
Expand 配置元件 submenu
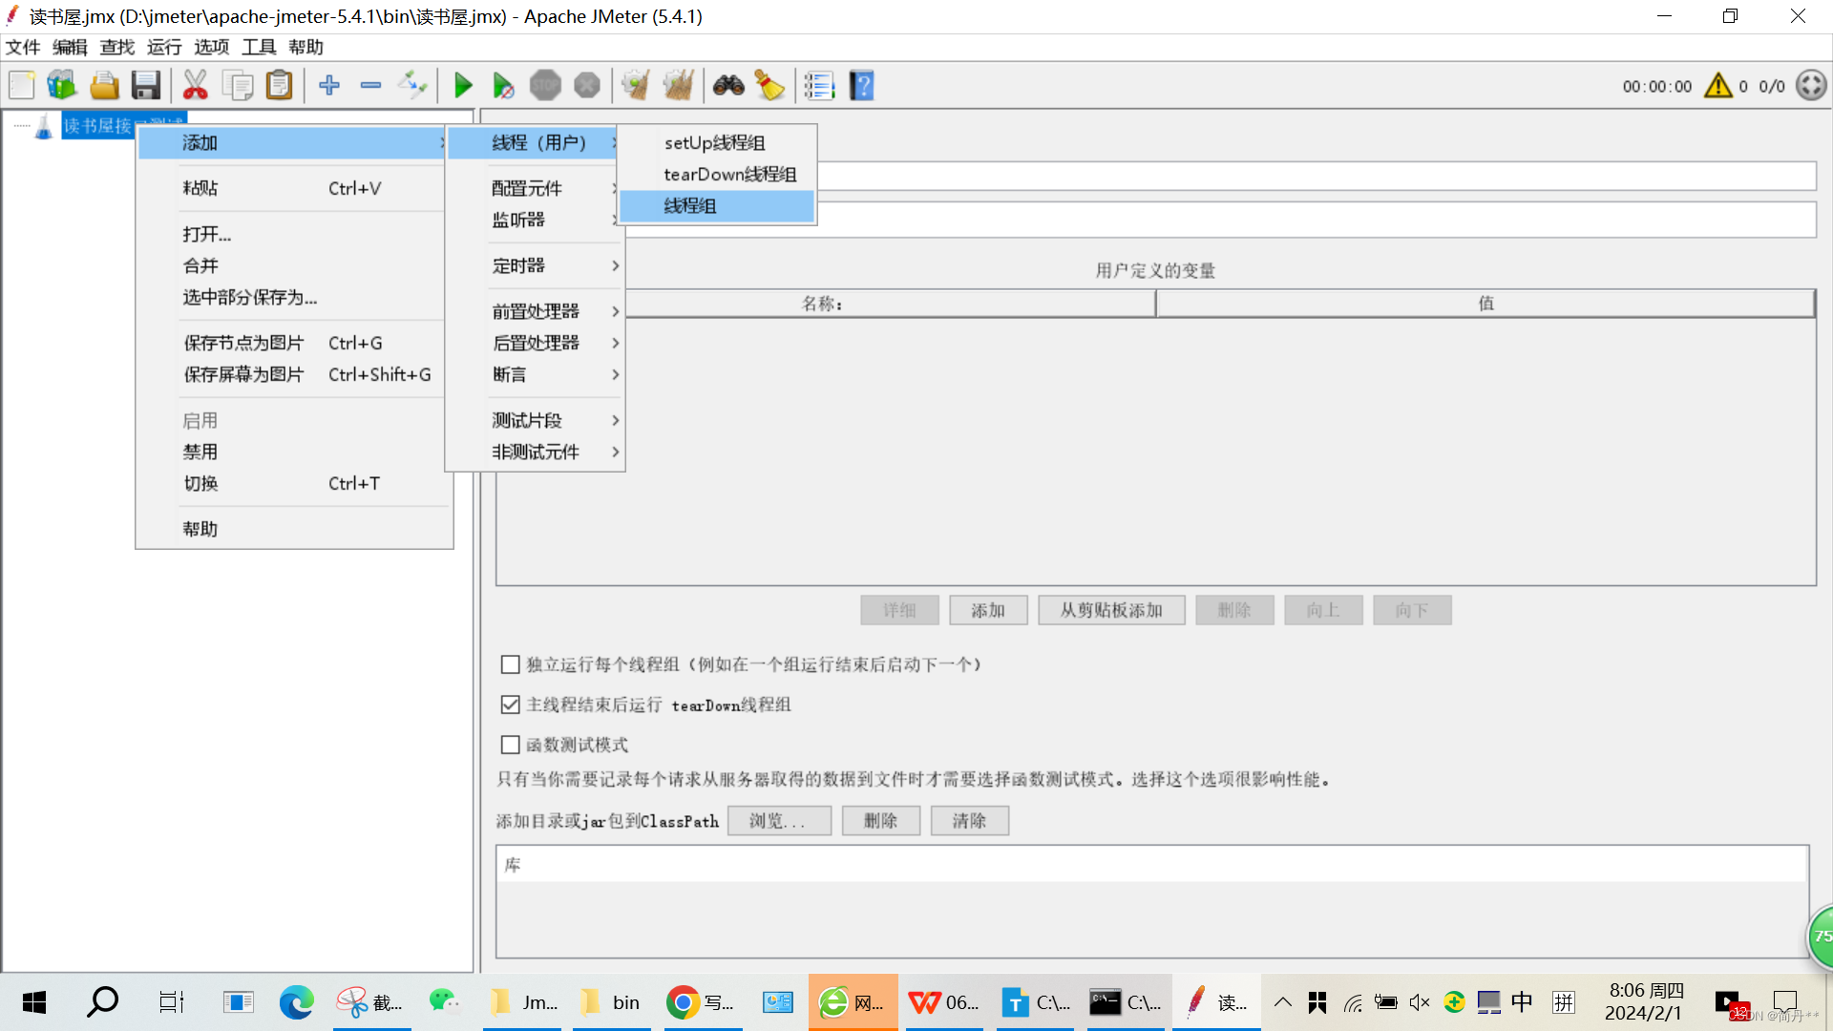point(535,188)
